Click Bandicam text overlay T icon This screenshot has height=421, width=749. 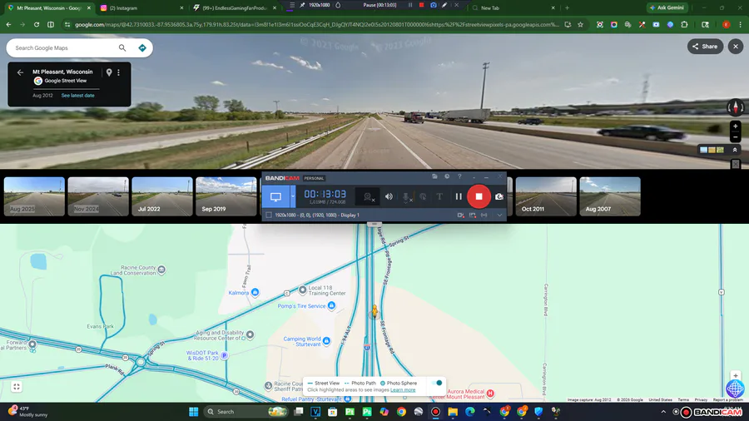439,196
